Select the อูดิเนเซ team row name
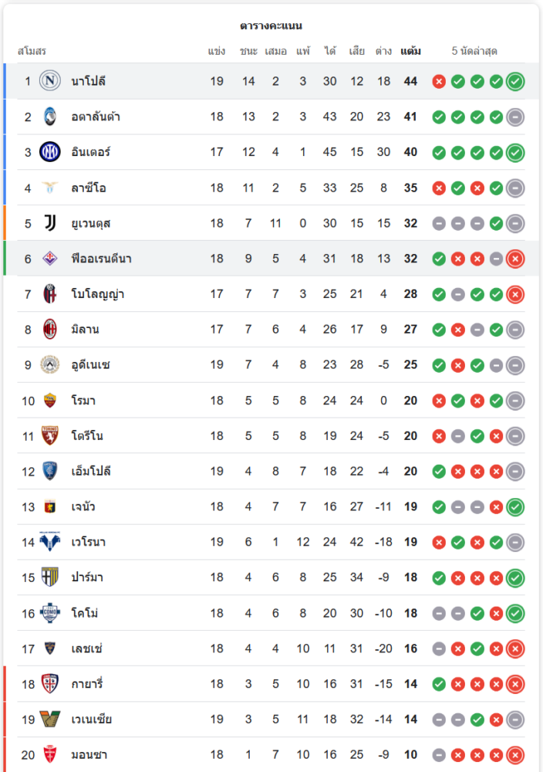This screenshot has width=543, height=772. (90, 365)
